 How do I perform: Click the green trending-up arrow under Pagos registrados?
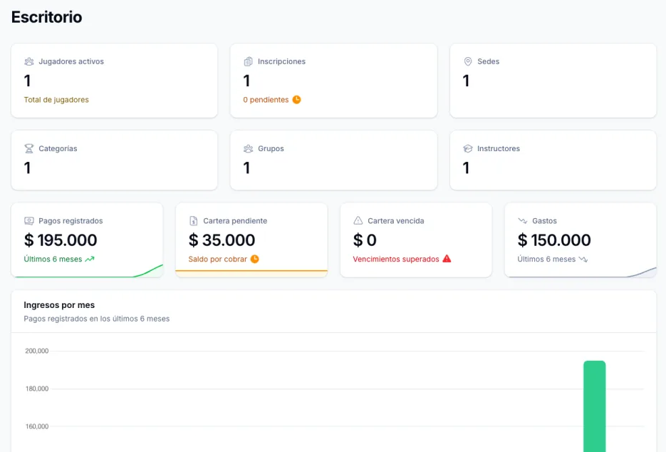(x=90, y=259)
